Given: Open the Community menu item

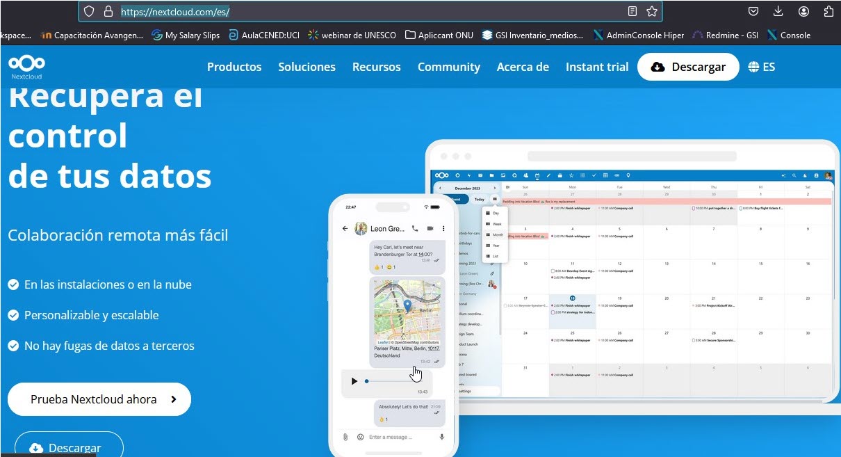Looking at the screenshot, I should pyautogui.click(x=448, y=67).
